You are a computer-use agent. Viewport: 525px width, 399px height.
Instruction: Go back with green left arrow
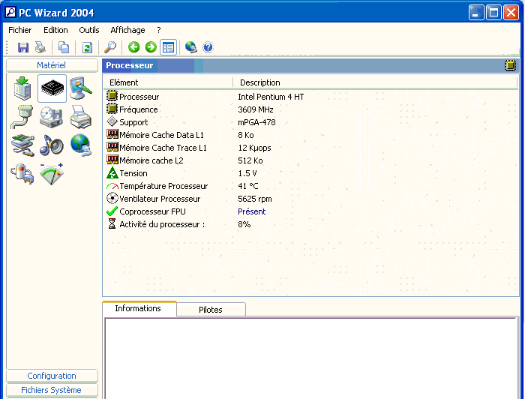click(x=134, y=47)
